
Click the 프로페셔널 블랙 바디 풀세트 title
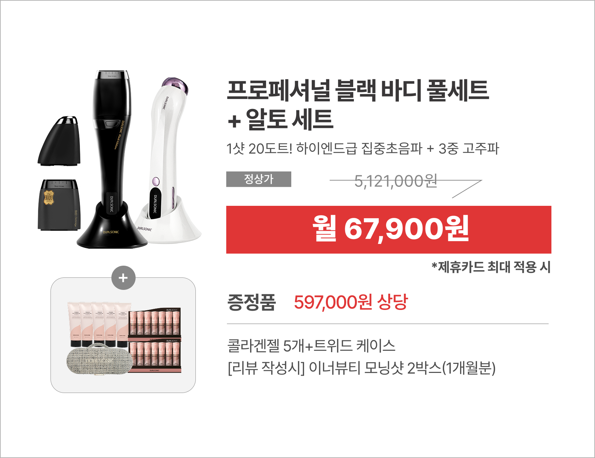point(358,91)
